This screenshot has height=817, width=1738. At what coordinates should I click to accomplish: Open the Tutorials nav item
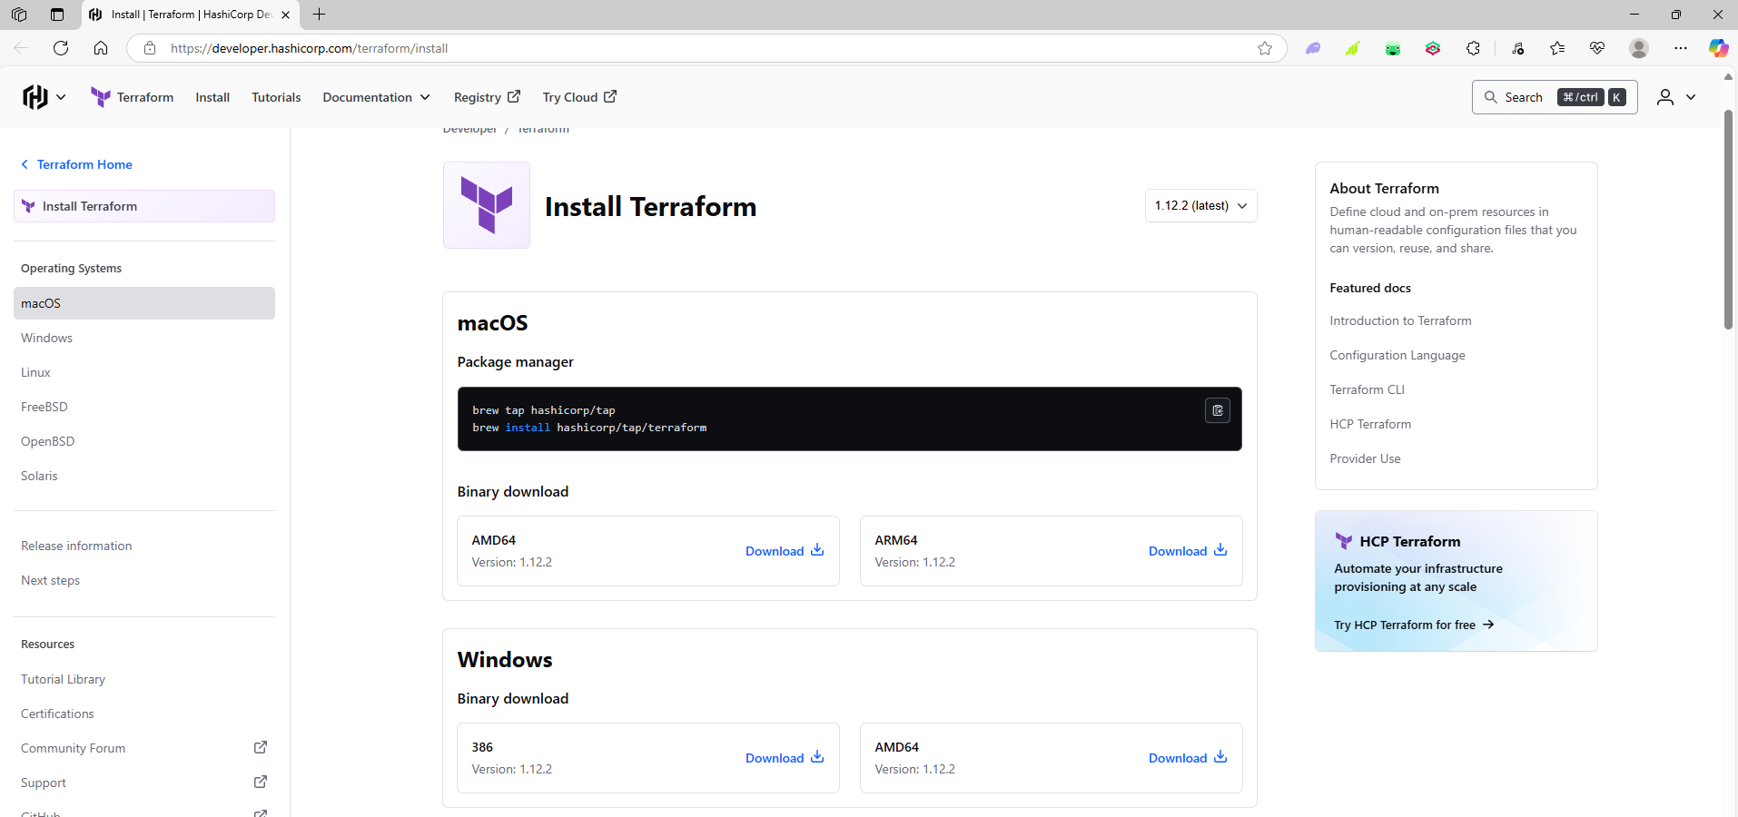(x=276, y=97)
